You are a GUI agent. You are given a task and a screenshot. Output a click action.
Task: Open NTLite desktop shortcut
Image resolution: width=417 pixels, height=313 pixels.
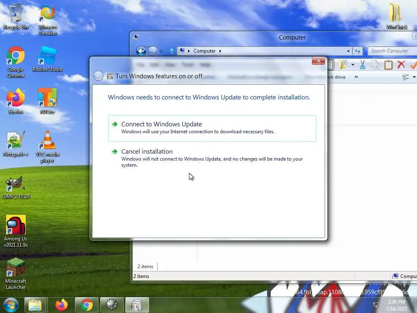[x=47, y=101]
